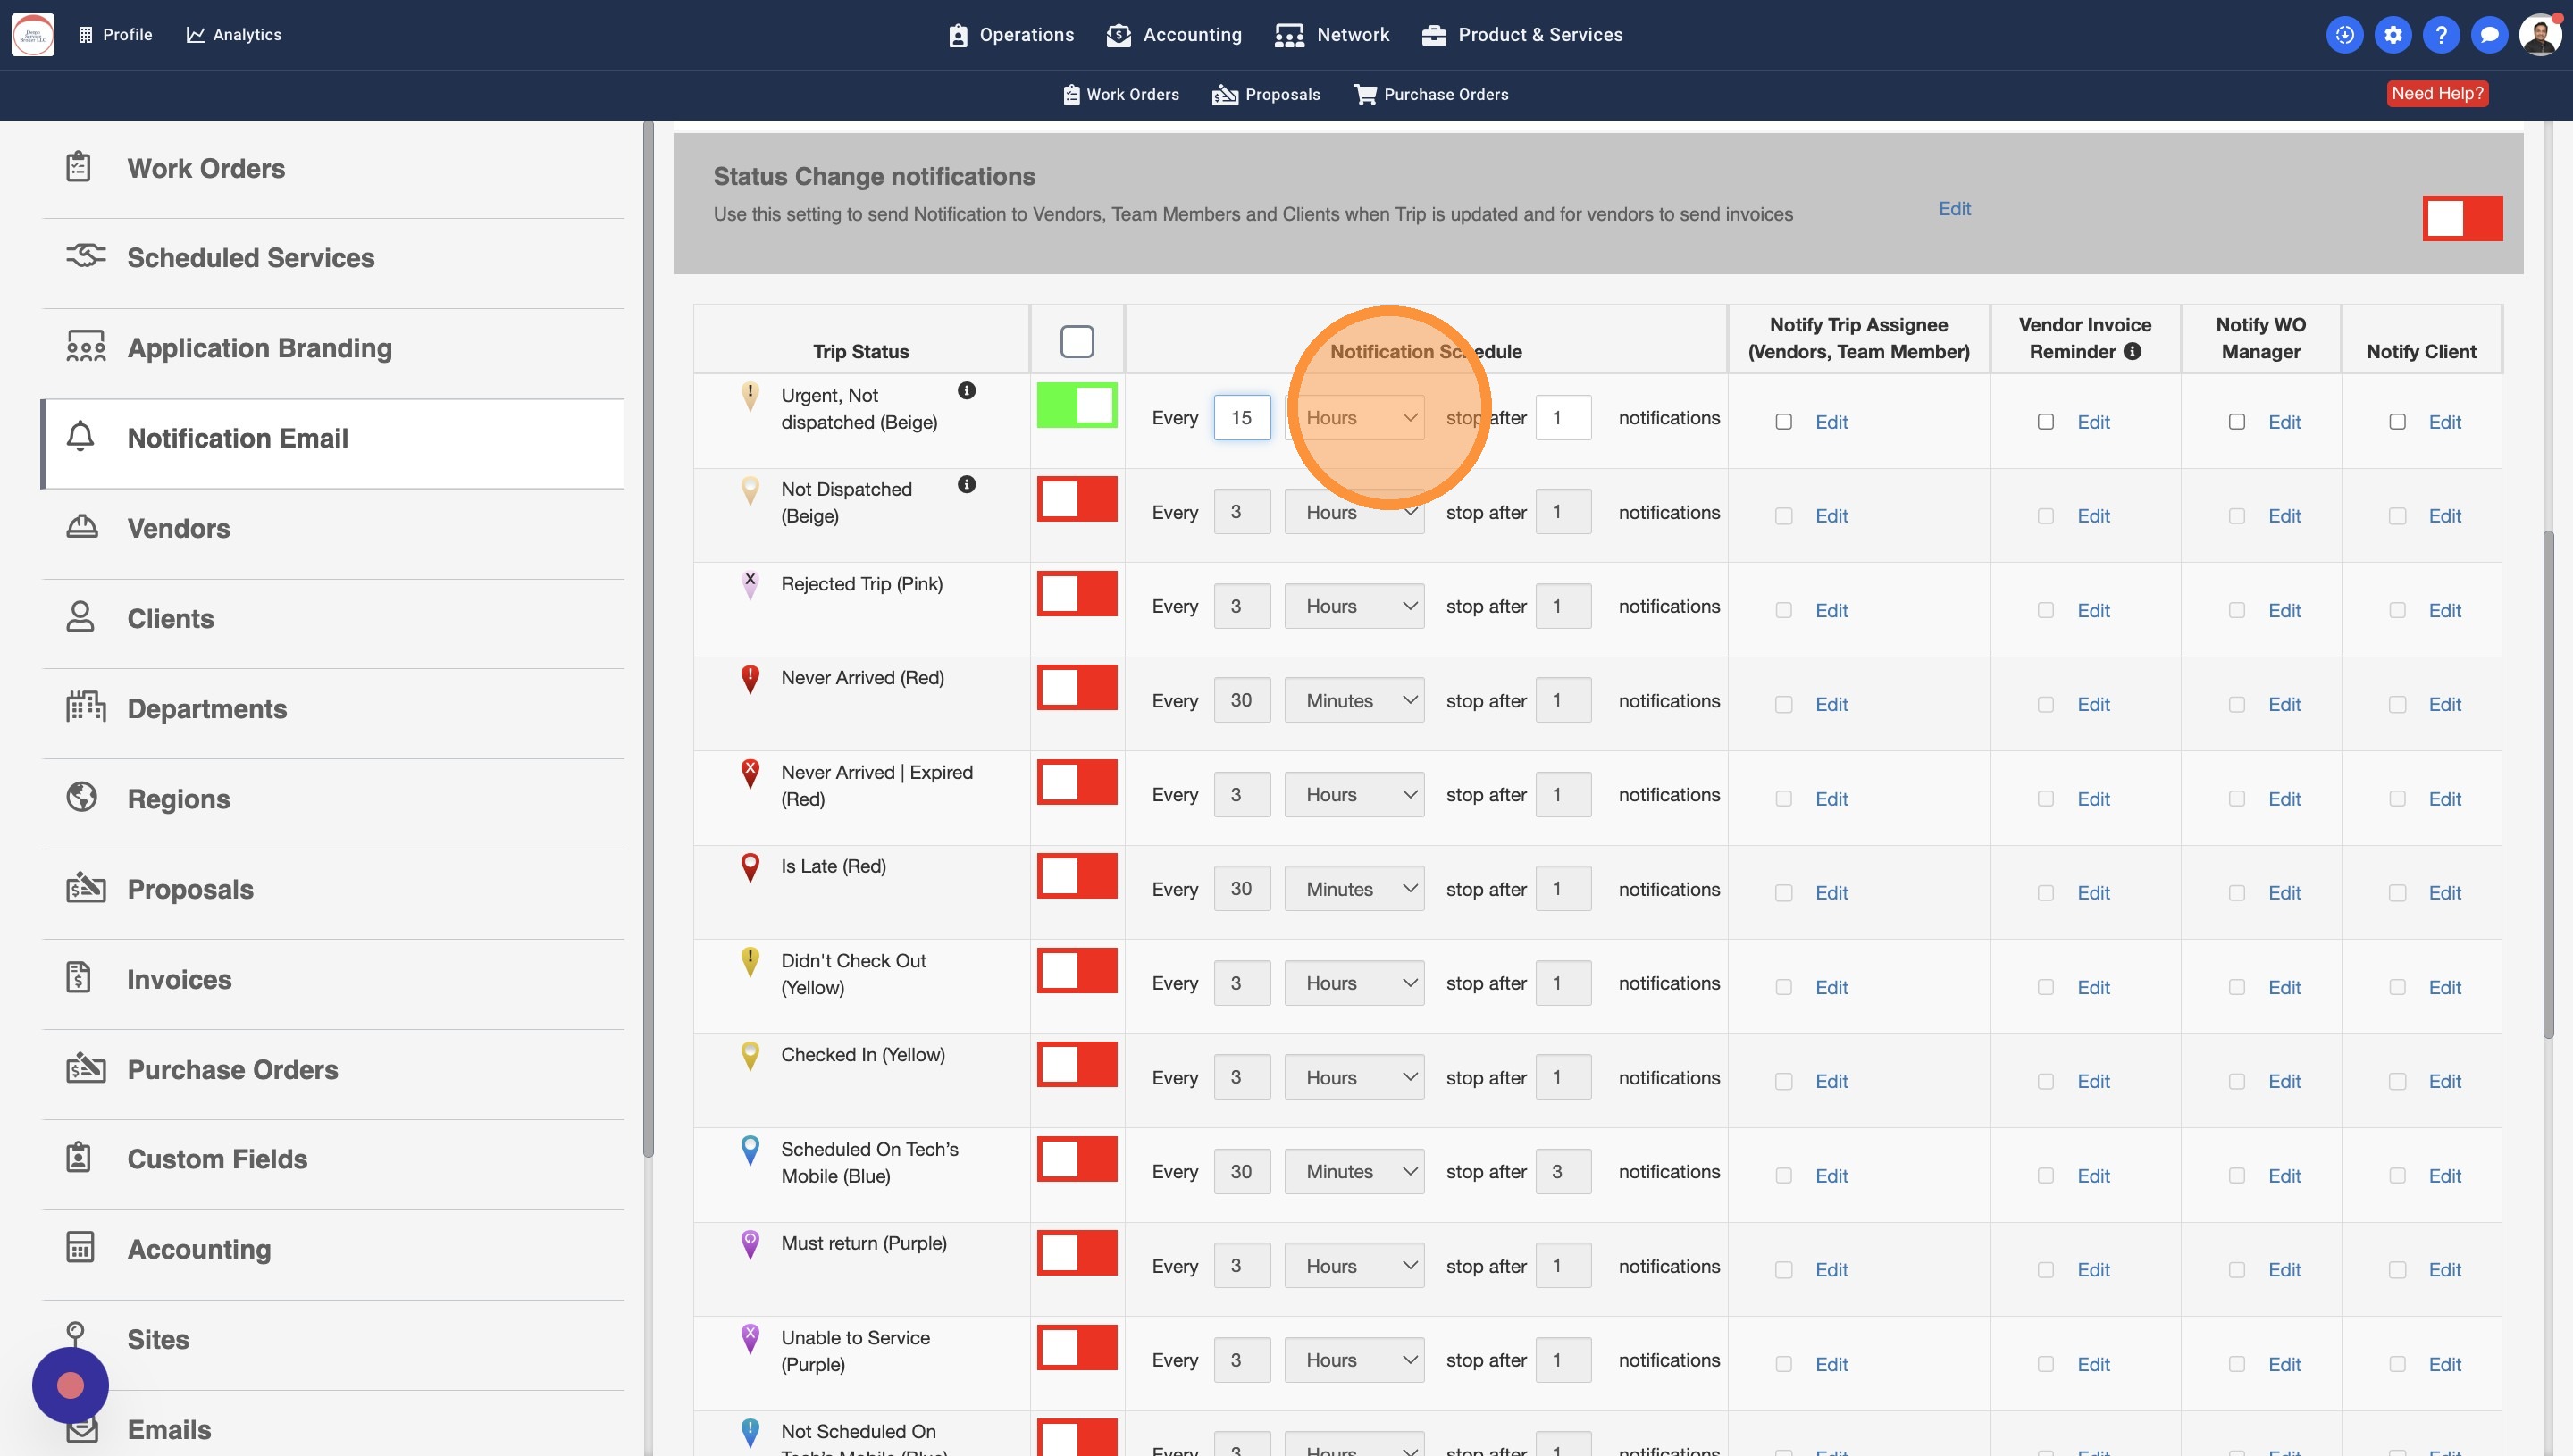Click the user avatar in top right
This screenshot has height=1456, width=2573.
click(2539, 35)
